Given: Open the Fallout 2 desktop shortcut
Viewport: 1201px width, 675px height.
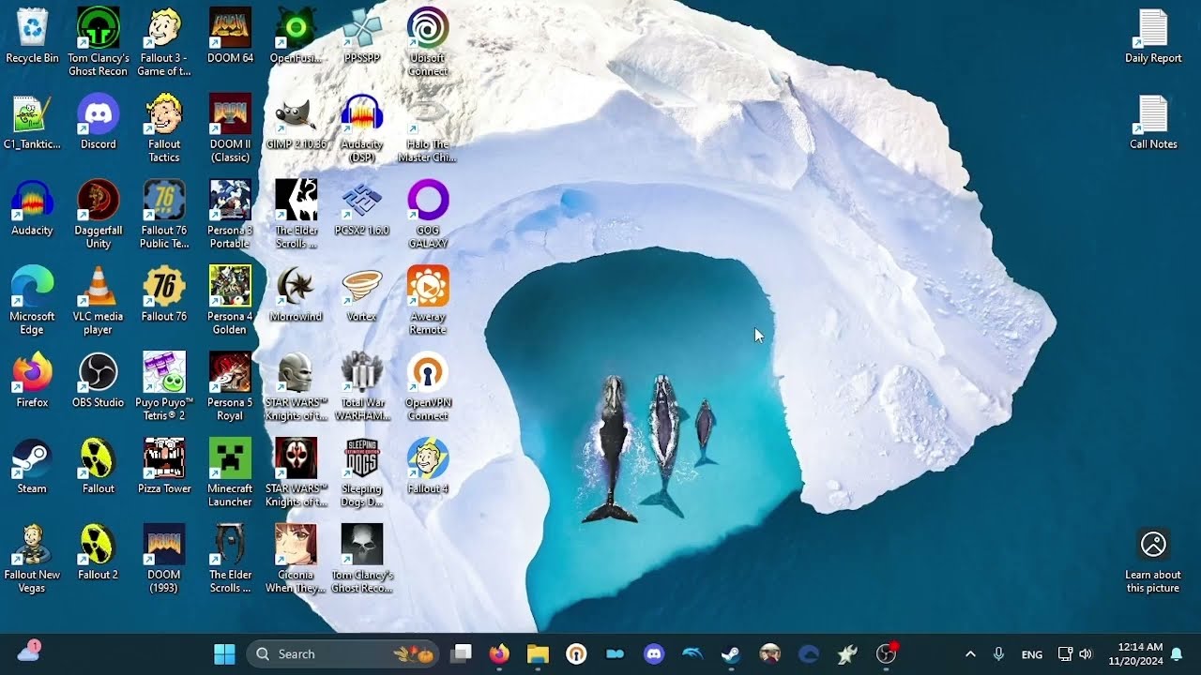Looking at the screenshot, I should tap(98, 554).
